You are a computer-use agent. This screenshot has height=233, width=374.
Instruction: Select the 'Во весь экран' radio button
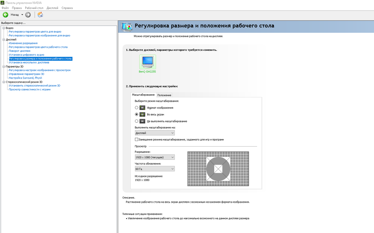point(137,114)
